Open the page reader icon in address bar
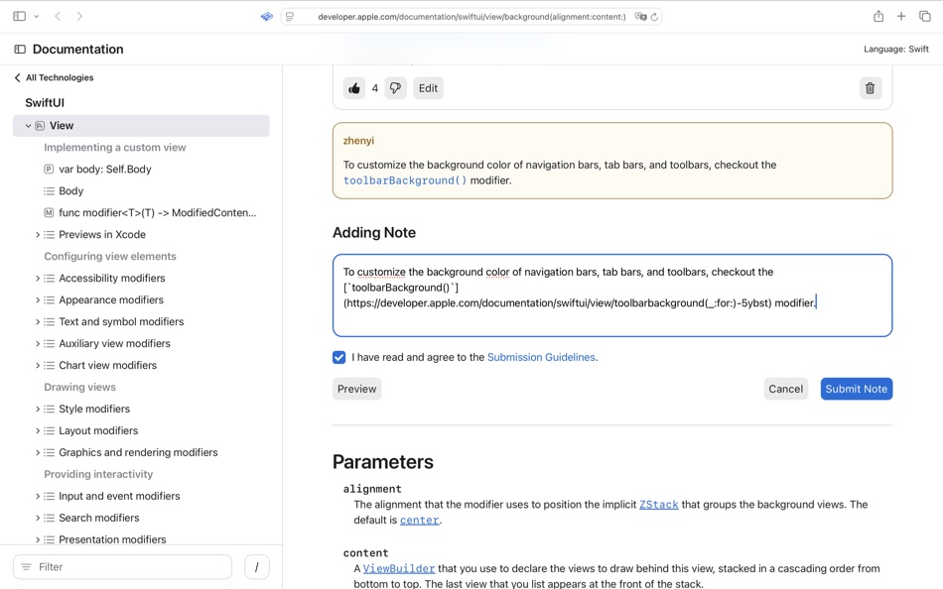The height and width of the screenshot is (589, 943). (290, 16)
